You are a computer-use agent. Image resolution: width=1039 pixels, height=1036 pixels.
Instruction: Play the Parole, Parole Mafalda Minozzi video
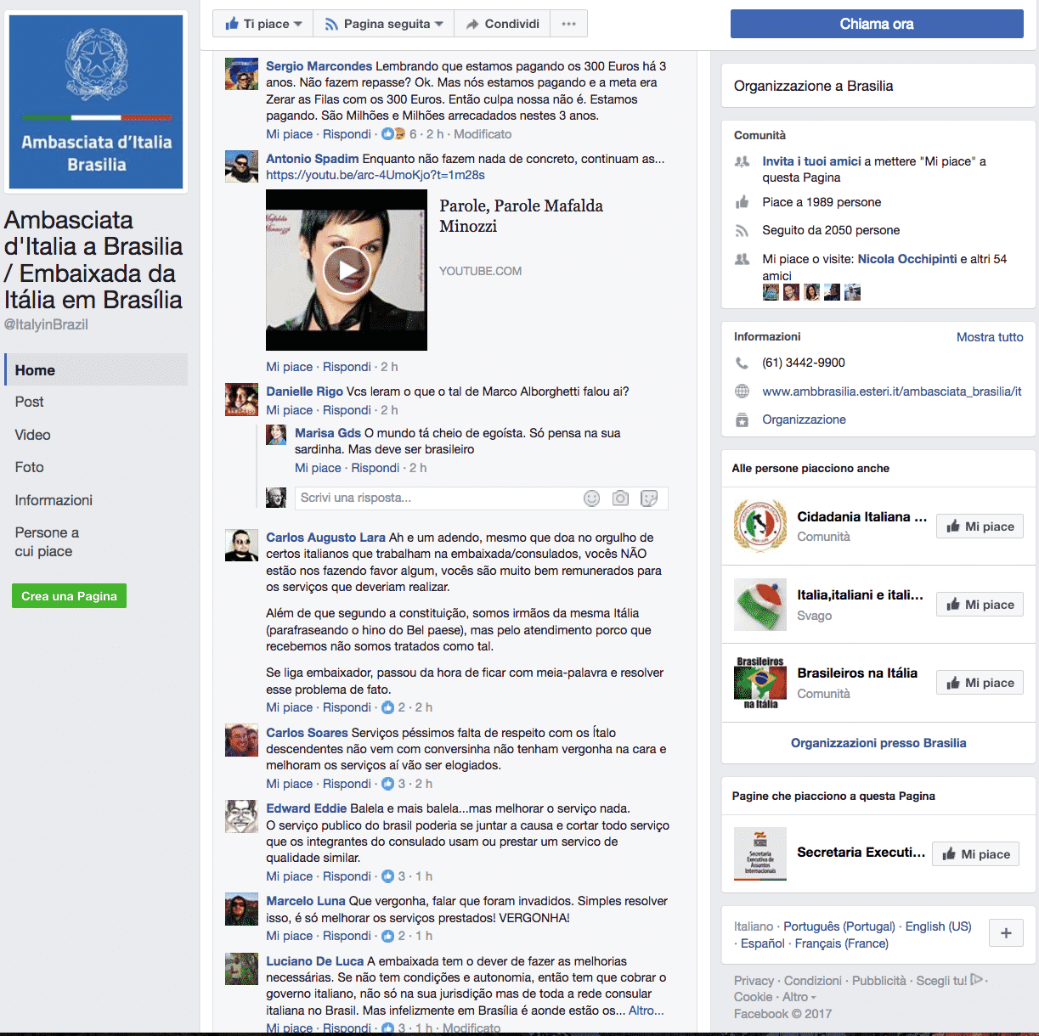click(x=347, y=270)
